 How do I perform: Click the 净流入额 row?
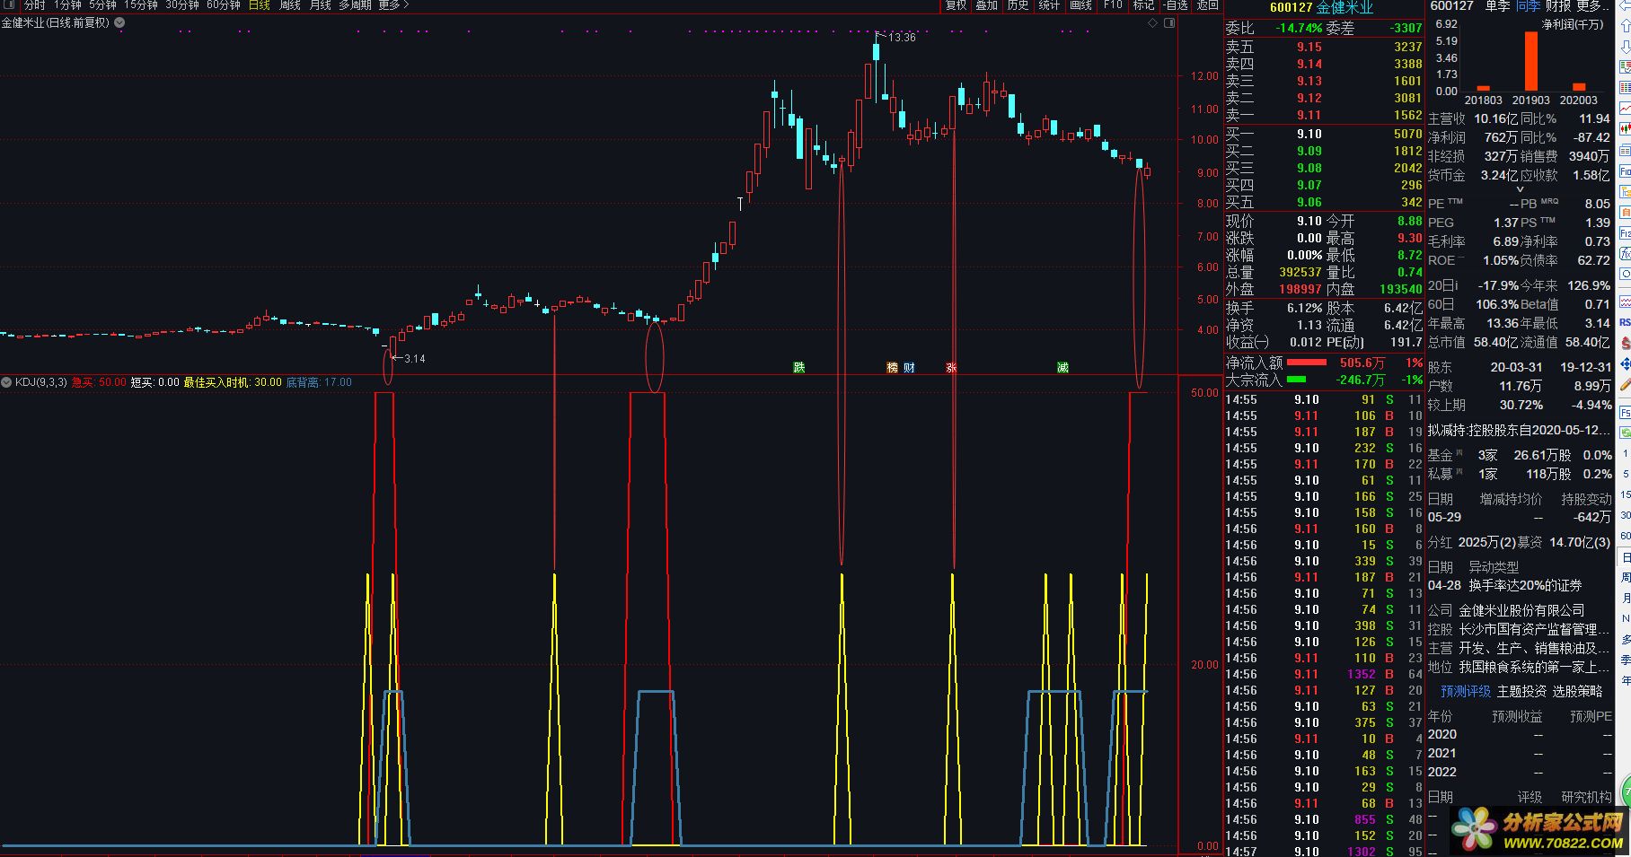point(1325,363)
